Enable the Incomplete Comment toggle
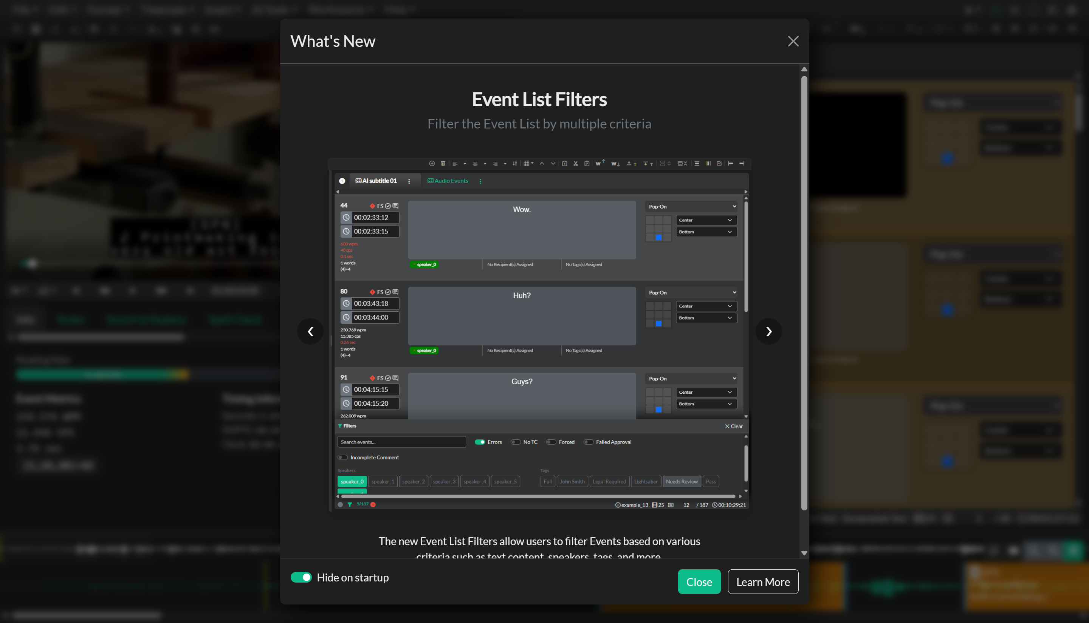The width and height of the screenshot is (1089, 623). (x=342, y=457)
